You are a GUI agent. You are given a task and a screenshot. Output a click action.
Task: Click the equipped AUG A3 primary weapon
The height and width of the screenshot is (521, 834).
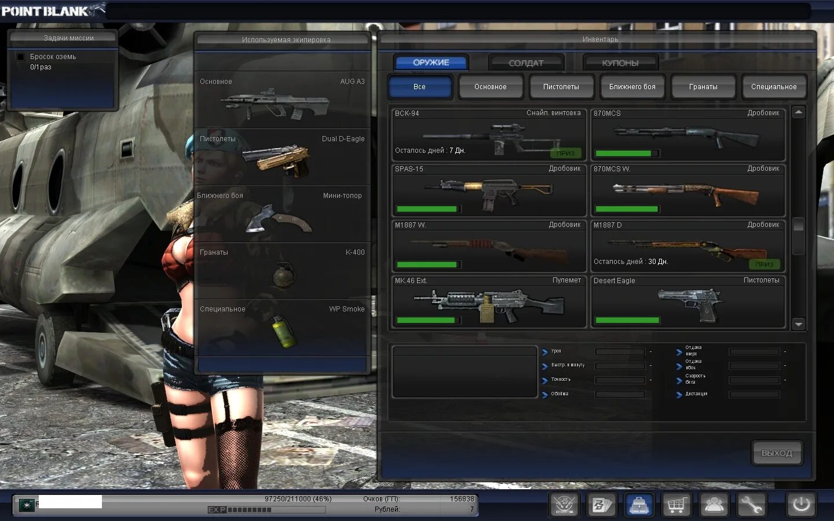pos(282,100)
